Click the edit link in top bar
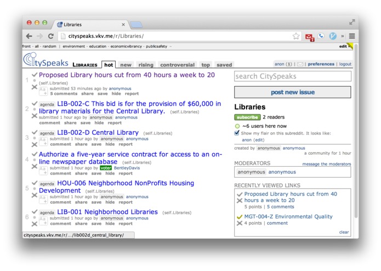This screenshot has width=381, height=271. (x=343, y=46)
